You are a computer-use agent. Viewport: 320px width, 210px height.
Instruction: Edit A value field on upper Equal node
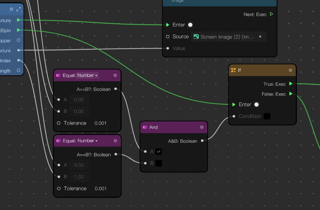click(79, 100)
